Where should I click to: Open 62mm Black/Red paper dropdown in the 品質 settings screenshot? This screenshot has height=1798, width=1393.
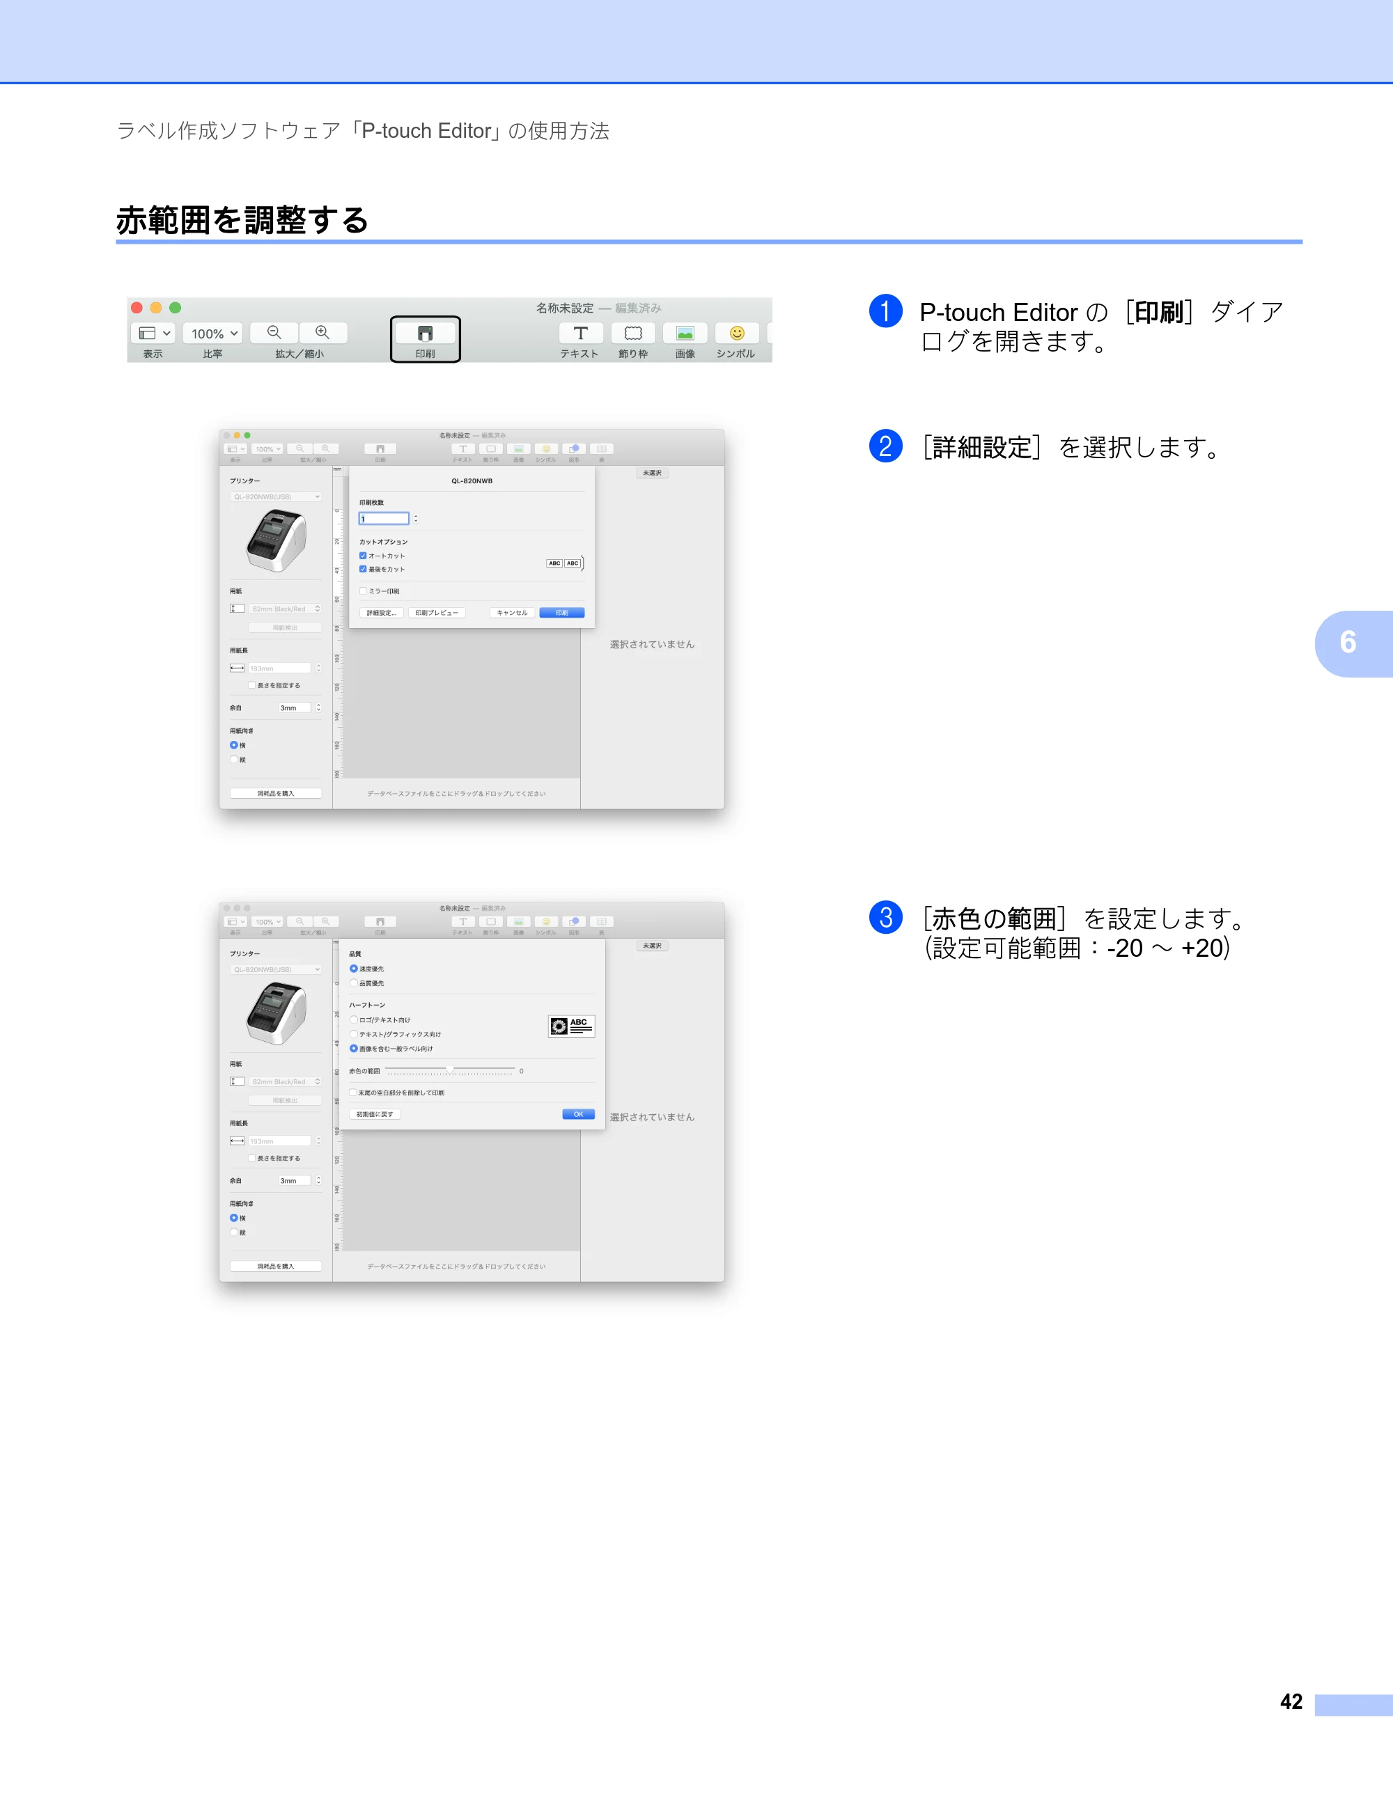pos(286,1081)
